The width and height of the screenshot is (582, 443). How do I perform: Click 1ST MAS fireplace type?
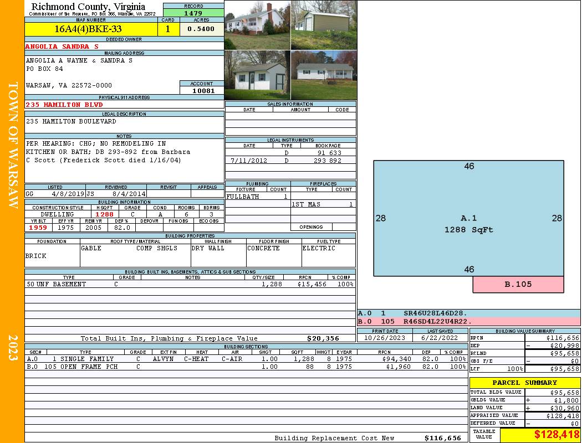click(x=306, y=204)
